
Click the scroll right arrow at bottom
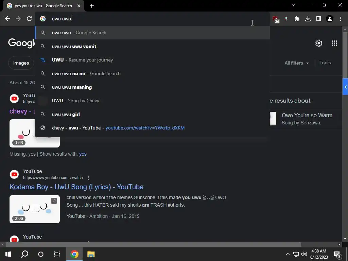pyautogui.click(x=340, y=245)
